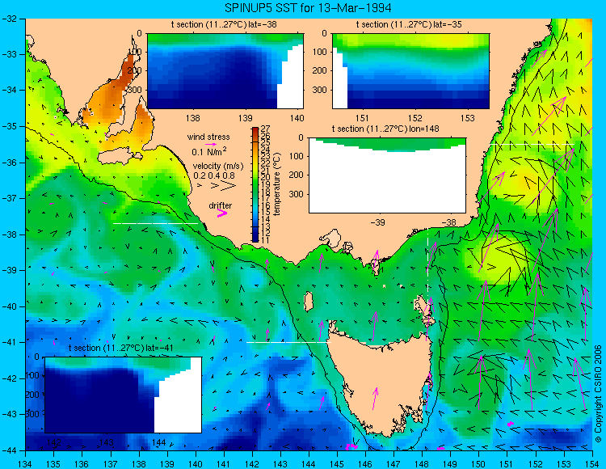Image resolution: width=606 pixels, height=469 pixels.
Task: Click '143' tick of lat=-41 inset
Action: [x=107, y=442]
